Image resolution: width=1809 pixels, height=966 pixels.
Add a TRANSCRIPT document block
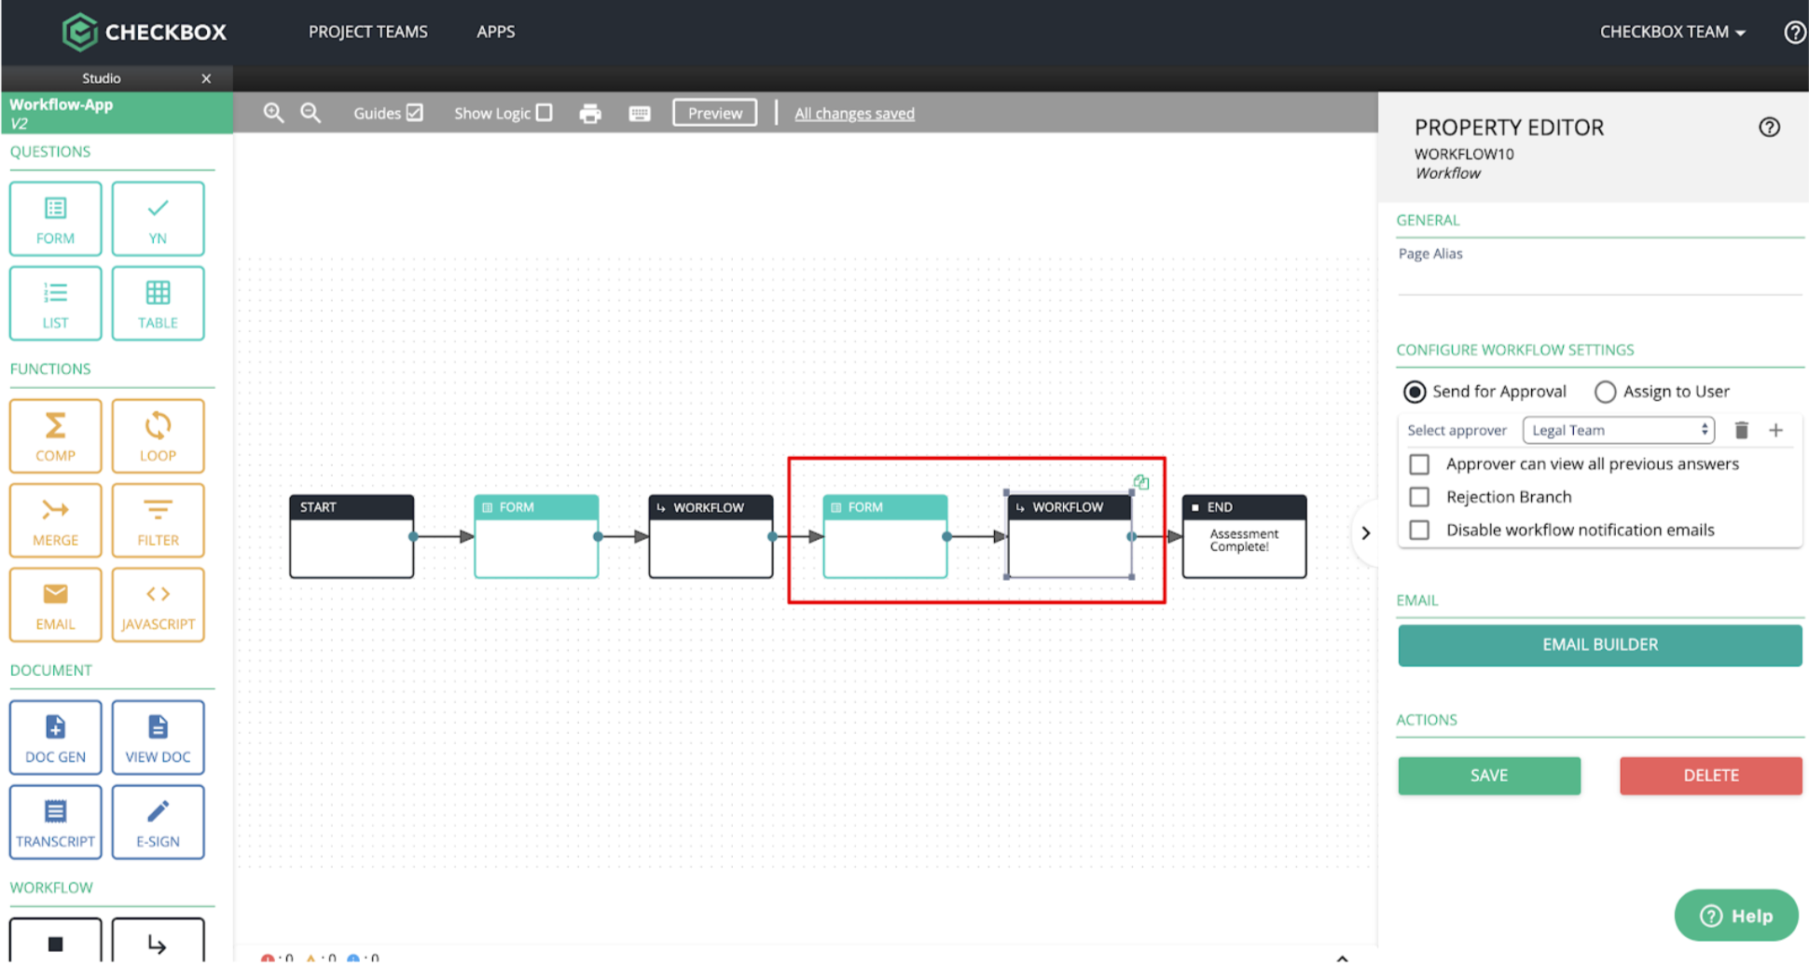(x=55, y=821)
